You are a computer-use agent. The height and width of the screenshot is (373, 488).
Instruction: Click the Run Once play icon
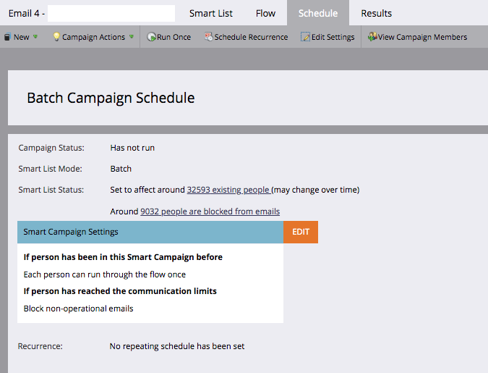(152, 37)
